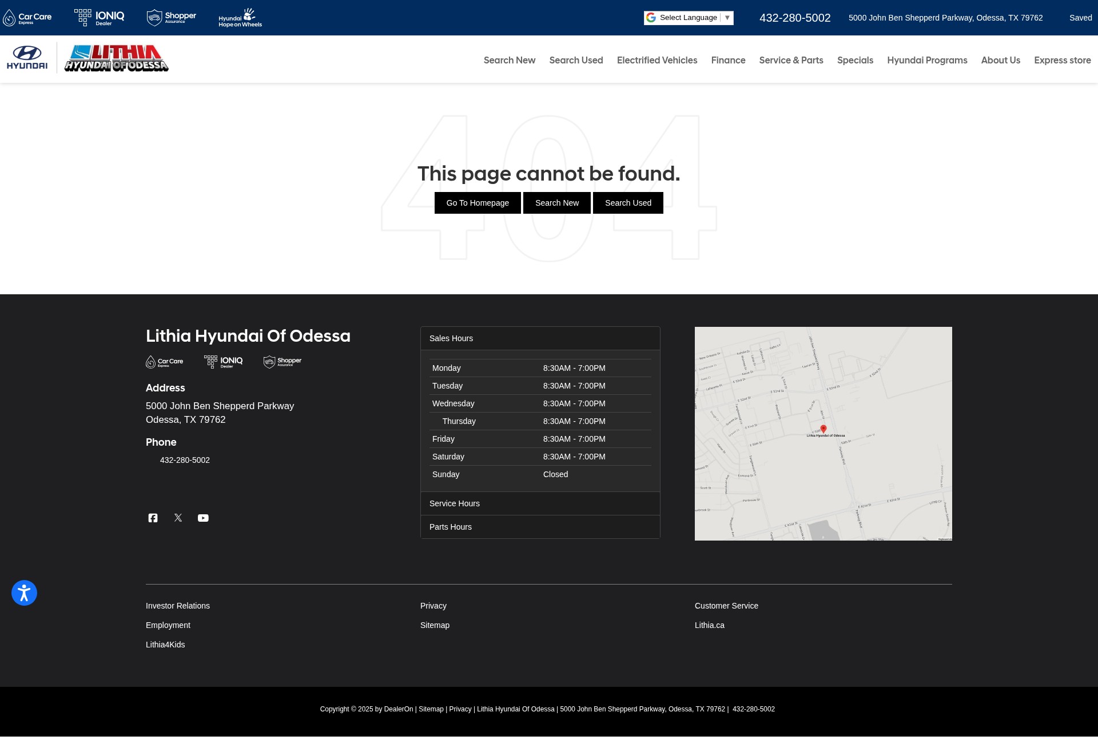
Task: Click the Saturday hours row
Action: tap(540, 457)
